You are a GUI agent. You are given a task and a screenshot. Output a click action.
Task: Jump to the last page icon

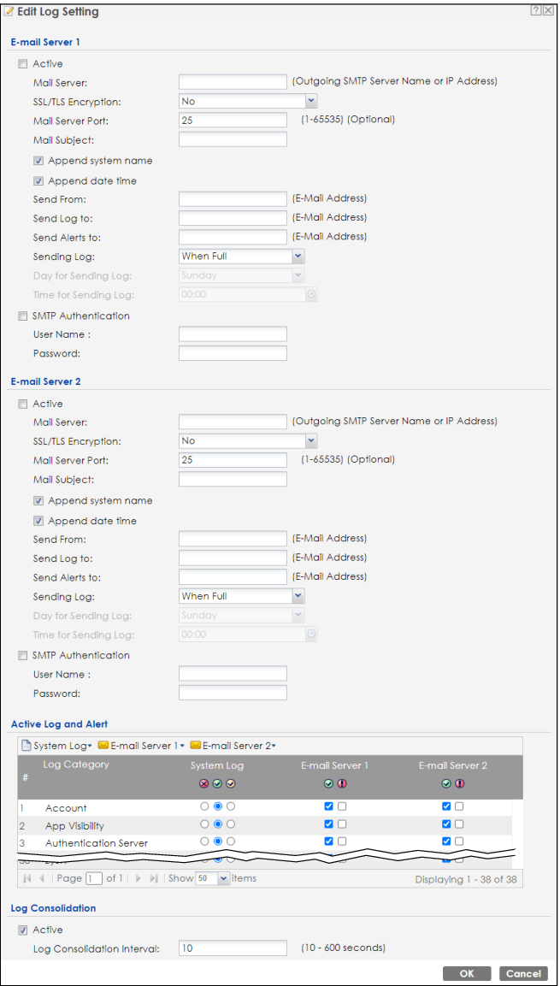[154, 878]
